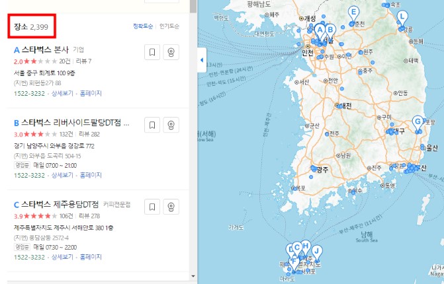Click address 서울 중구 퇴계로 100 9층
The width and height of the screenshot is (444, 284).
[44, 73]
